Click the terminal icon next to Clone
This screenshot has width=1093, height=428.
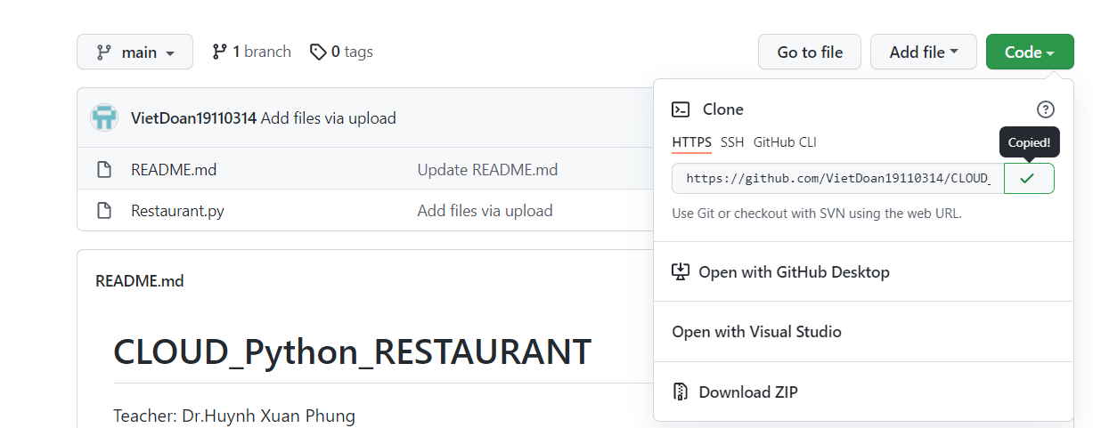point(681,109)
